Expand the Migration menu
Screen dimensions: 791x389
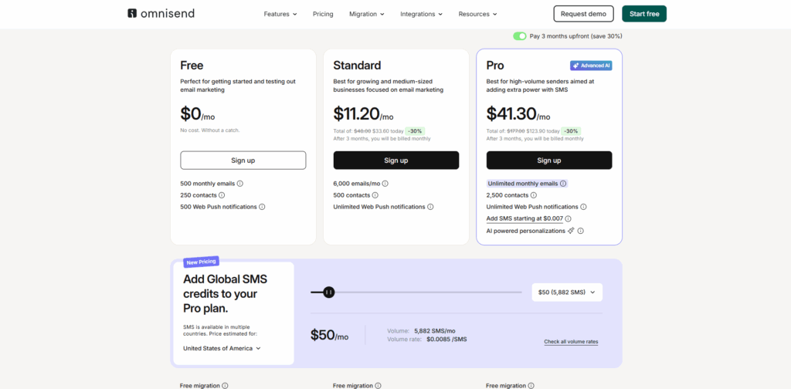367,14
